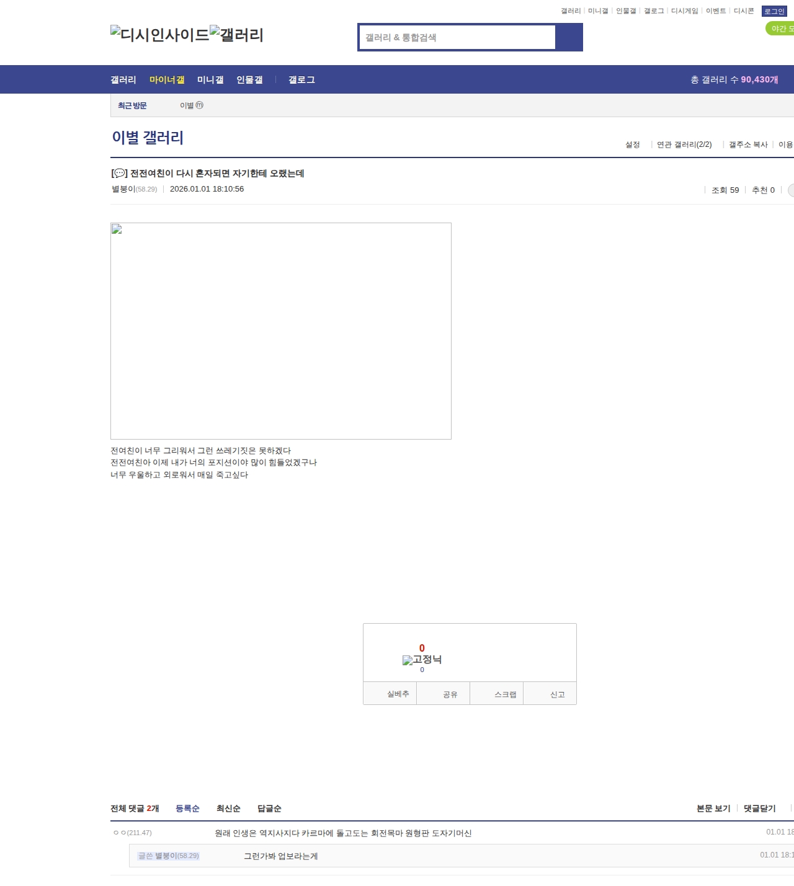
Task: Click the 디시인사이드 logo image
Action: 160,34
